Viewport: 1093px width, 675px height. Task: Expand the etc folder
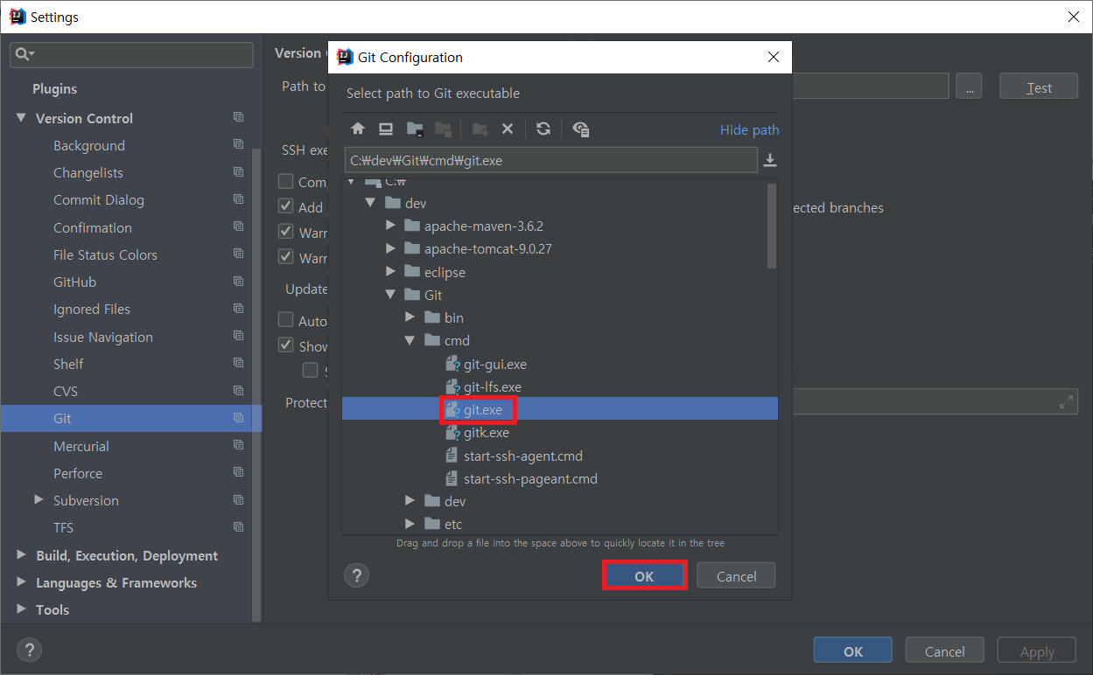[410, 524]
